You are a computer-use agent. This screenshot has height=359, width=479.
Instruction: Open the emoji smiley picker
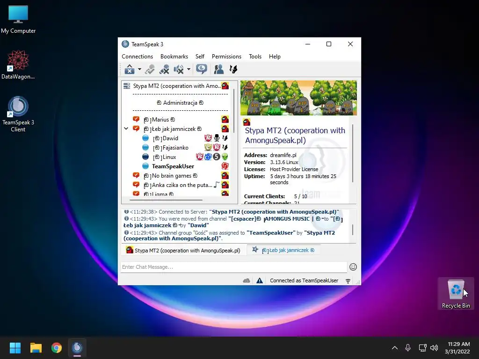click(x=353, y=267)
